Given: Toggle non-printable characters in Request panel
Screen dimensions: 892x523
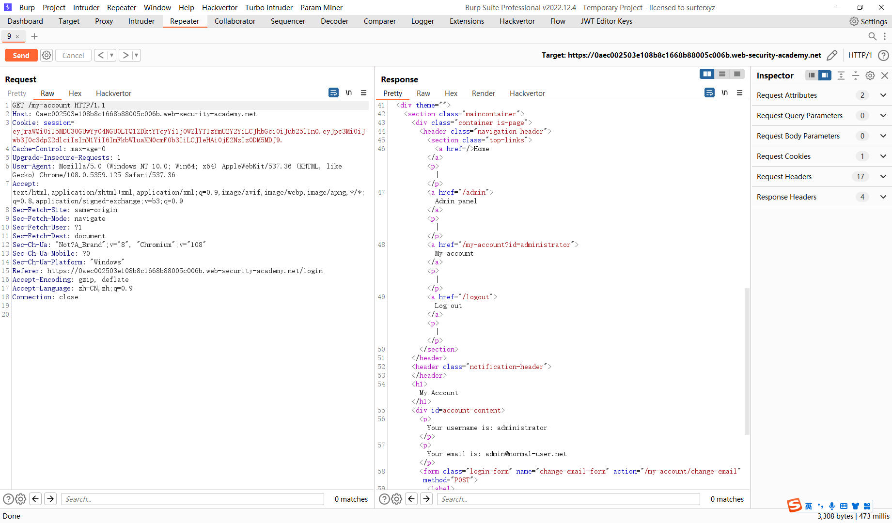Looking at the screenshot, I should (x=349, y=92).
